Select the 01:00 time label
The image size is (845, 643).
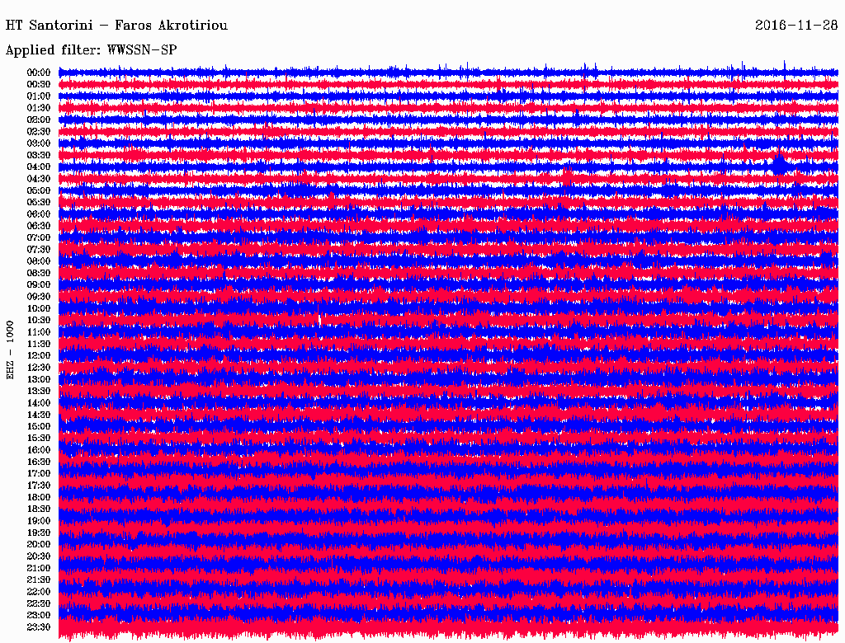click(x=38, y=96)
